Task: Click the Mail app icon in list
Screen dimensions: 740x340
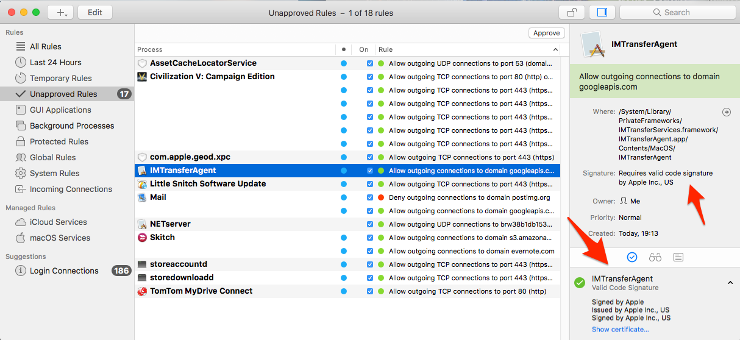Action: [142, 197]
